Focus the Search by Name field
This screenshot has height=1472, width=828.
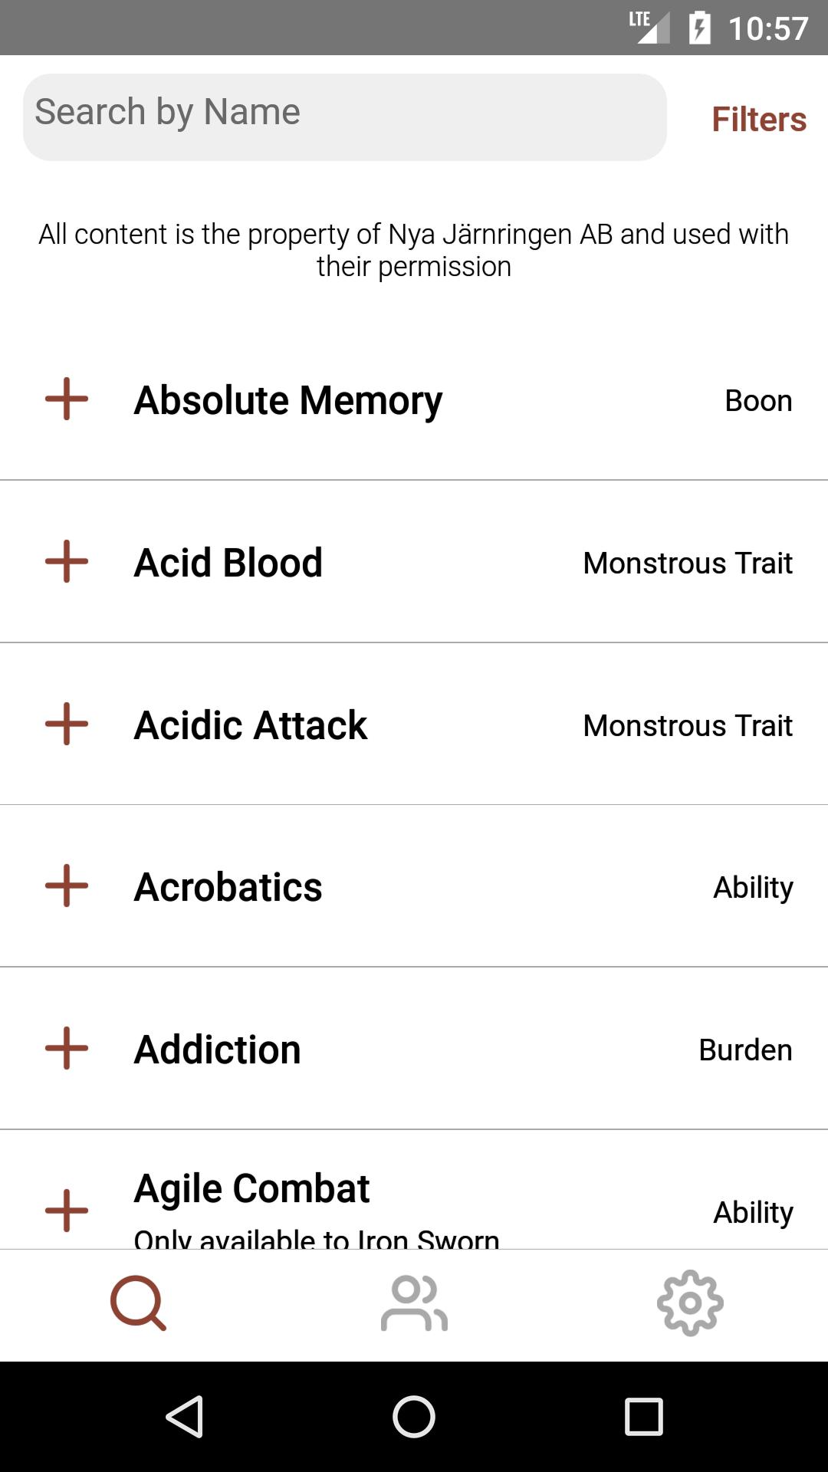click(345, 117)
